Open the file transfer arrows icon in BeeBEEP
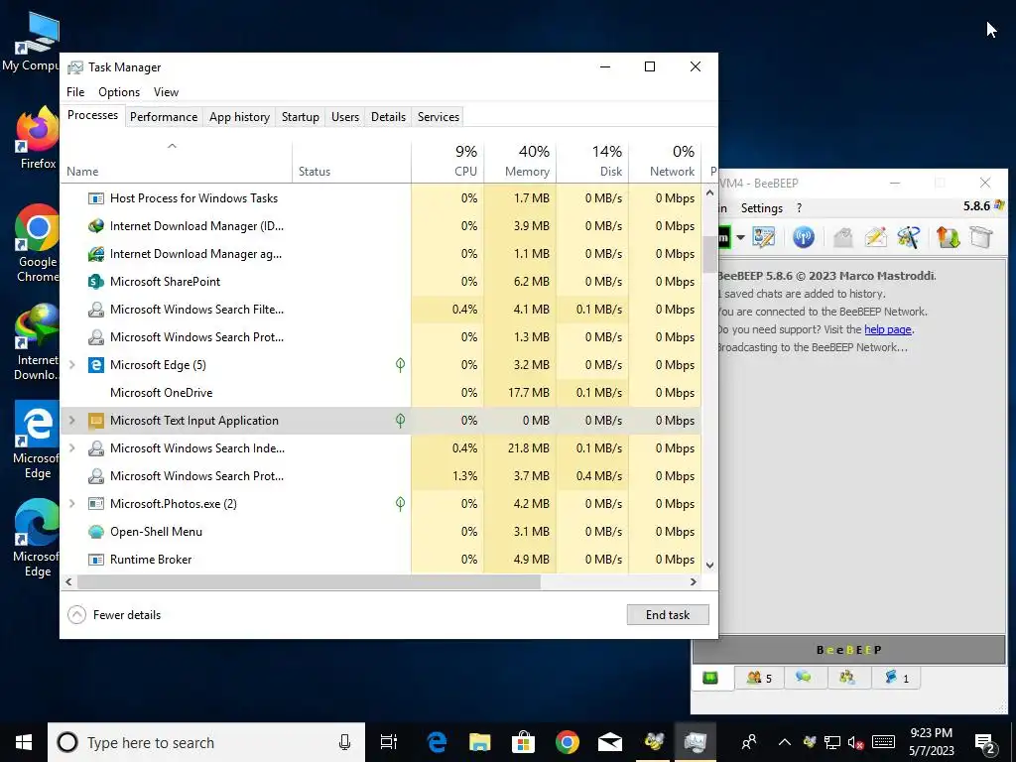 click(x=948, y=237)
